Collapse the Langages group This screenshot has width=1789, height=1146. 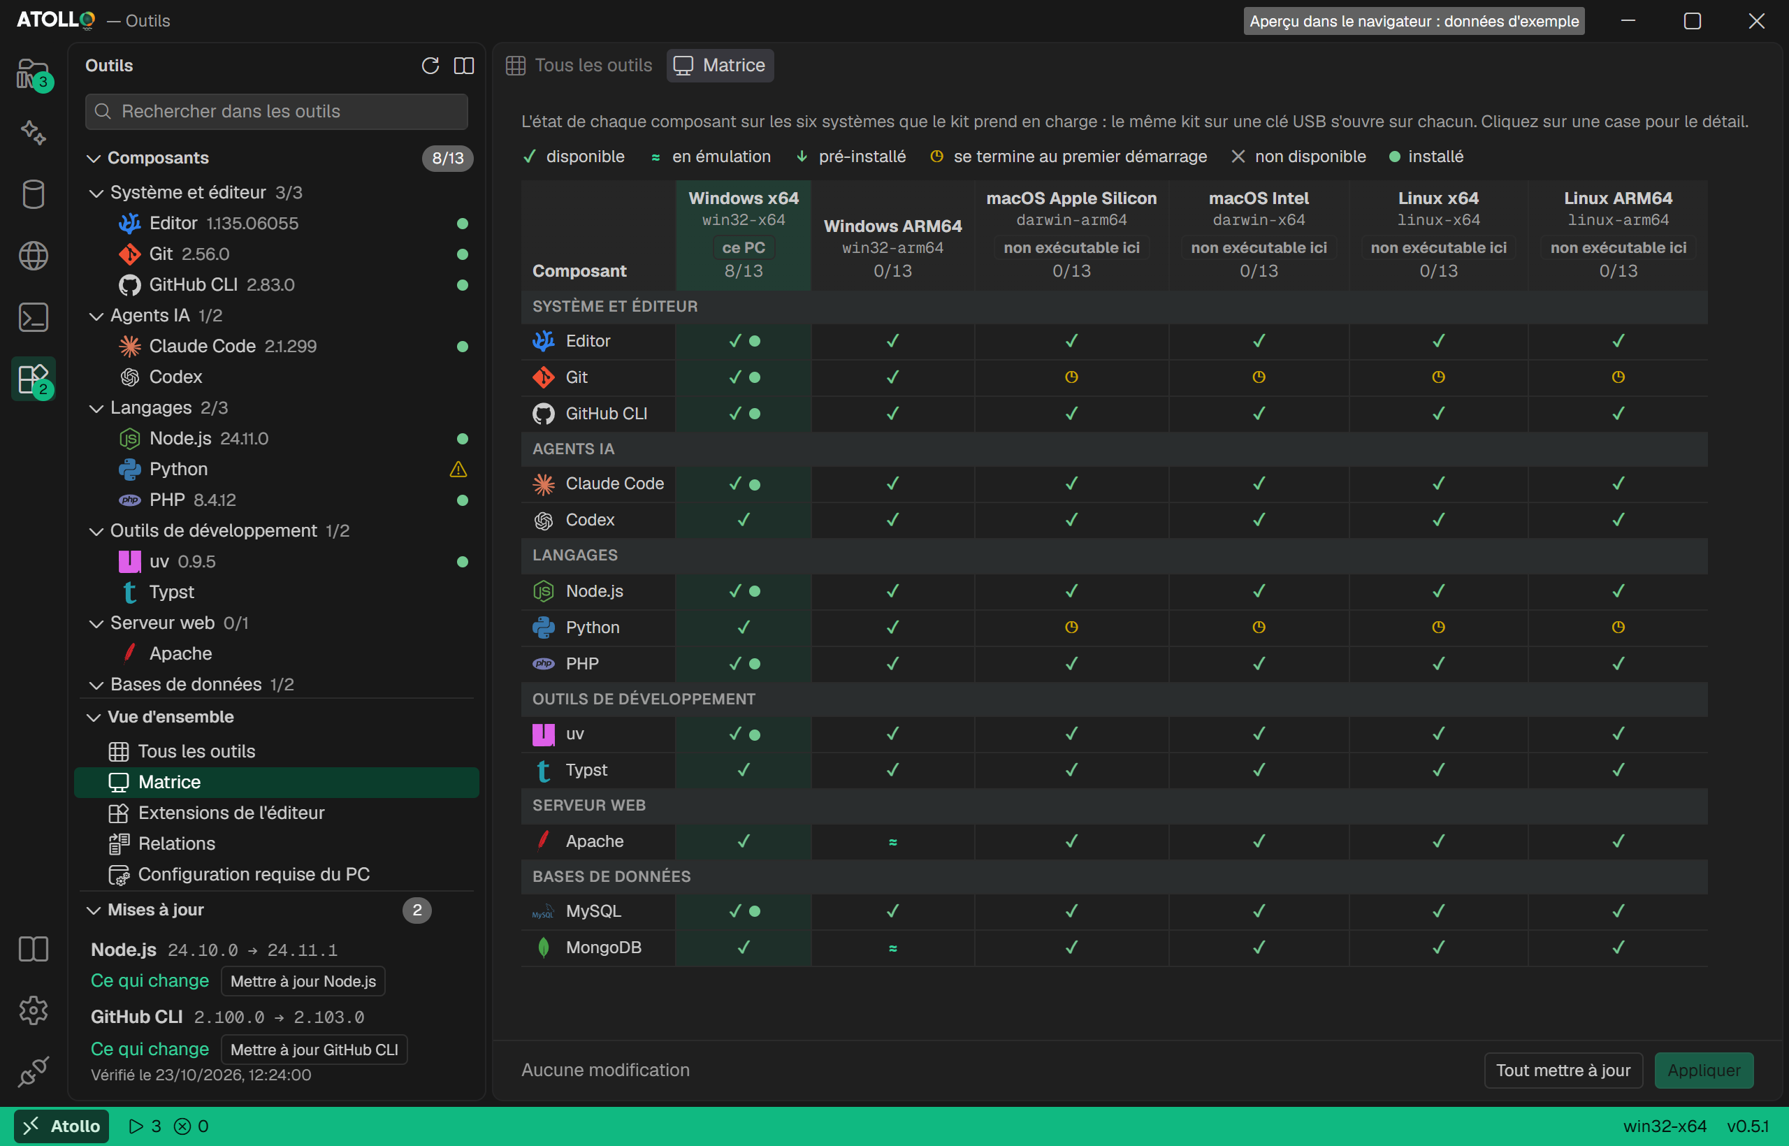click(96, 408)
